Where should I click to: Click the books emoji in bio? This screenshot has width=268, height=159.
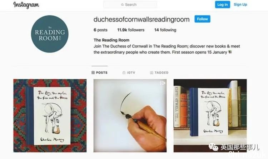tap(230, 52)
